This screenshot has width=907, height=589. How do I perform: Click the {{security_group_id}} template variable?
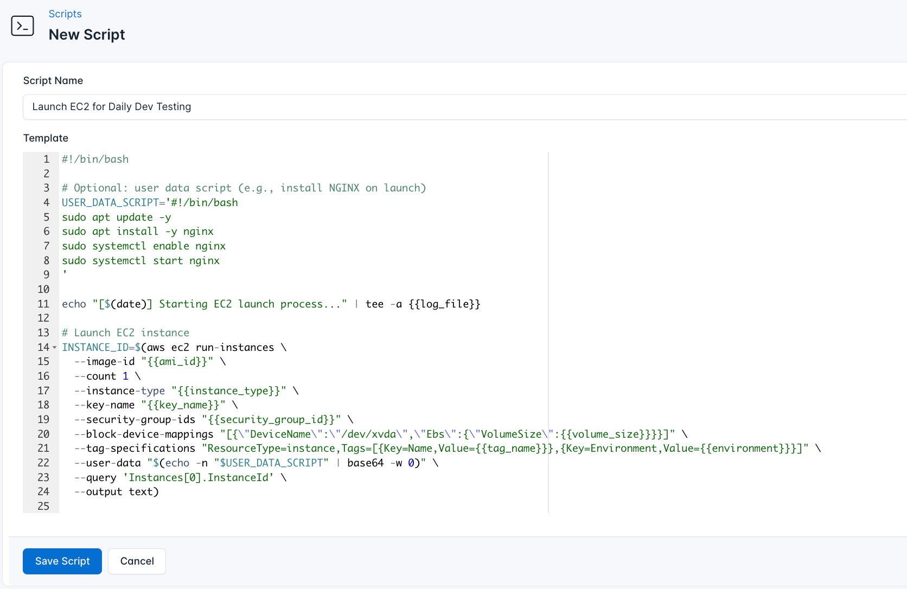point(271,420)
